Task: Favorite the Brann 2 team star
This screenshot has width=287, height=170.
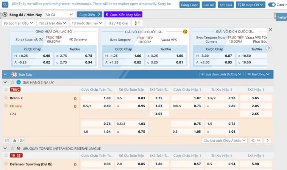Action: [6, 98]
